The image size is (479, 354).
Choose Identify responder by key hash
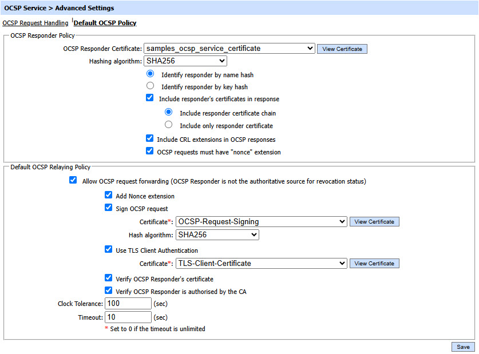pyautogui.click(x=151, y=86)
